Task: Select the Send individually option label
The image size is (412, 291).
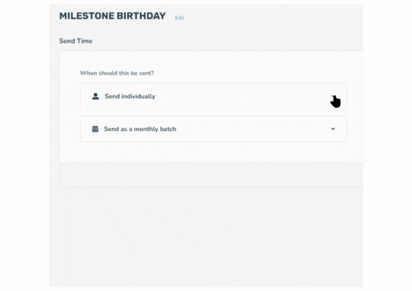Action: click(x=130, y=97)
